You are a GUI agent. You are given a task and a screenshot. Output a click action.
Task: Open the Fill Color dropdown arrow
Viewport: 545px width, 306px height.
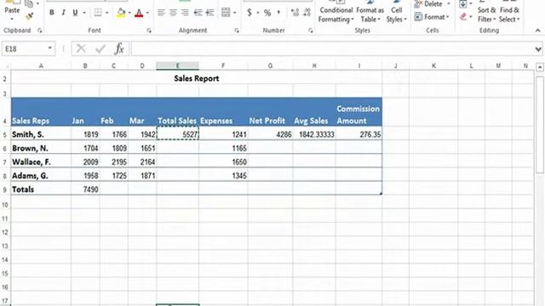129,13
